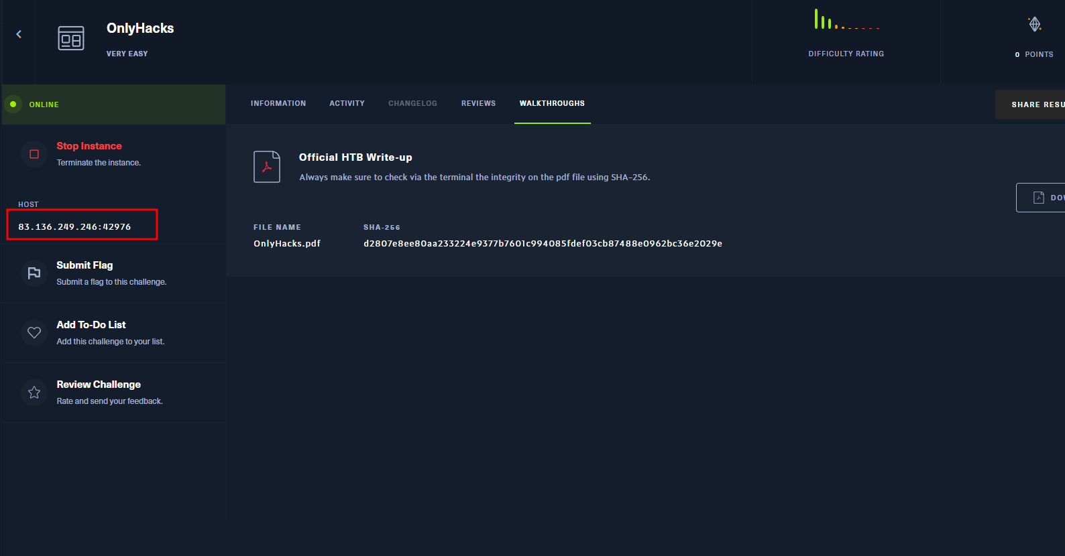Viewport: 1065px width, 556px height.
Task: Open the Information tab
Action: click(278, 103)
